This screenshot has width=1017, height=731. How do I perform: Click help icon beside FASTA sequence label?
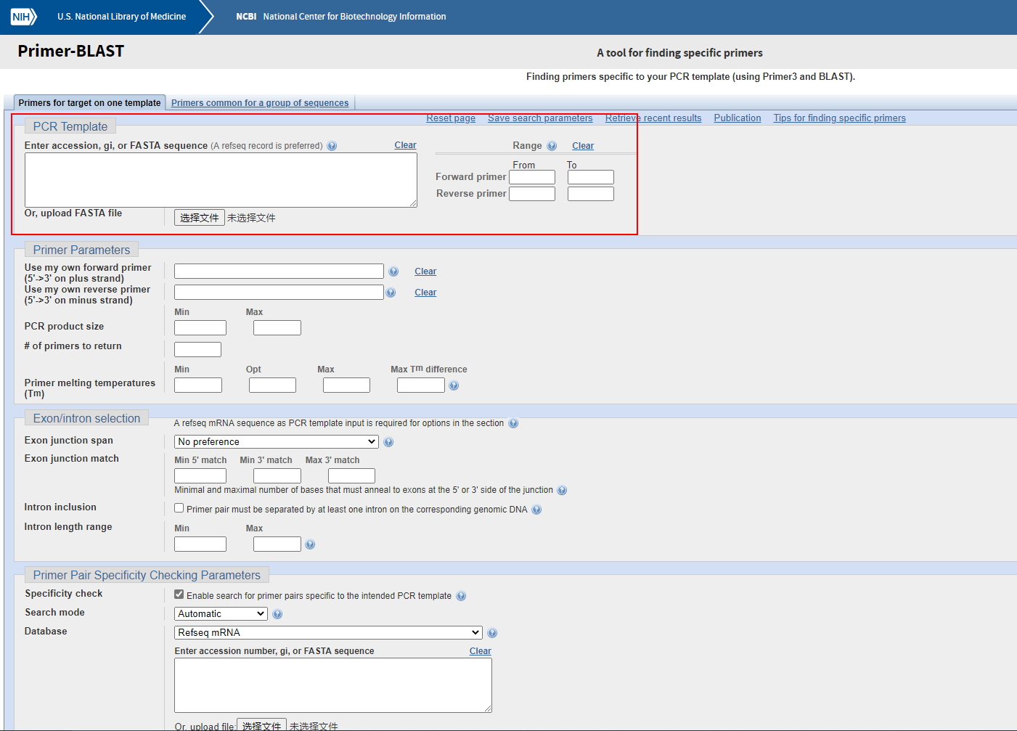pos(332,146)
